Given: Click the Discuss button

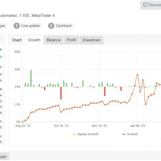Looking at the screenshot, I should (x=151, y=5).
